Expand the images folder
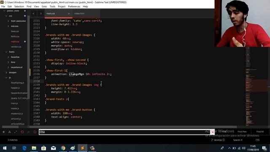The width and height of the screenshot is (270, 152). [6, 73]
